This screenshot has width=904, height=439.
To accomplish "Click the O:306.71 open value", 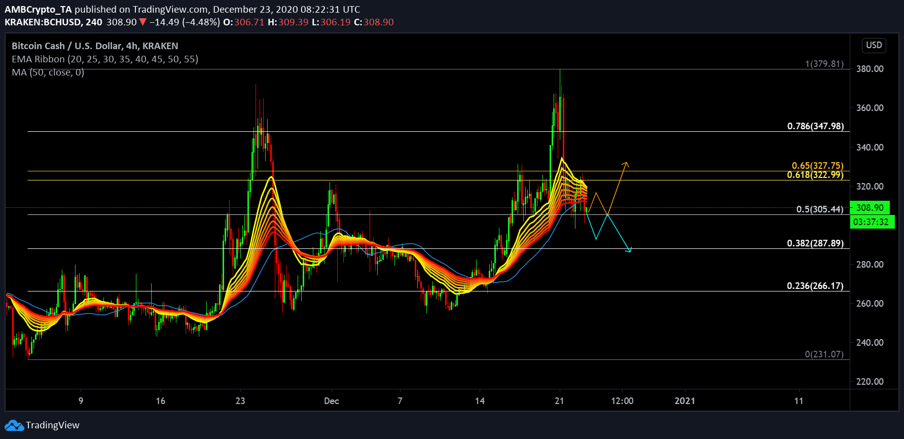I will 243,22.
